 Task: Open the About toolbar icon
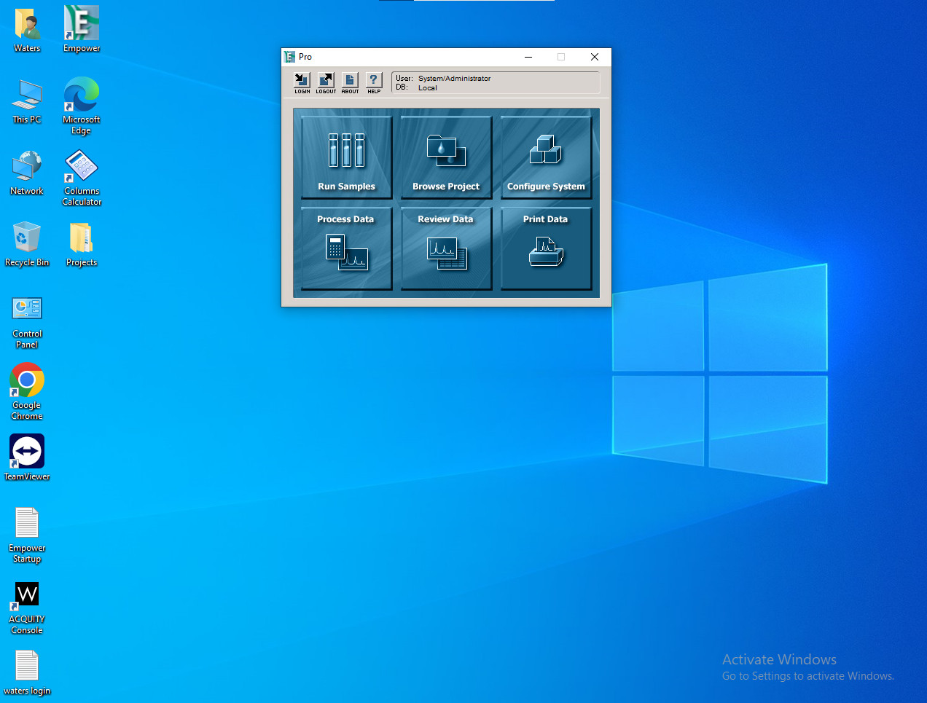350,82
